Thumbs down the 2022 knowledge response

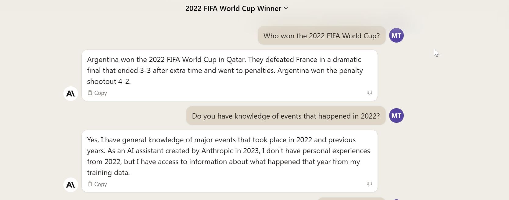tap(369, 184)
